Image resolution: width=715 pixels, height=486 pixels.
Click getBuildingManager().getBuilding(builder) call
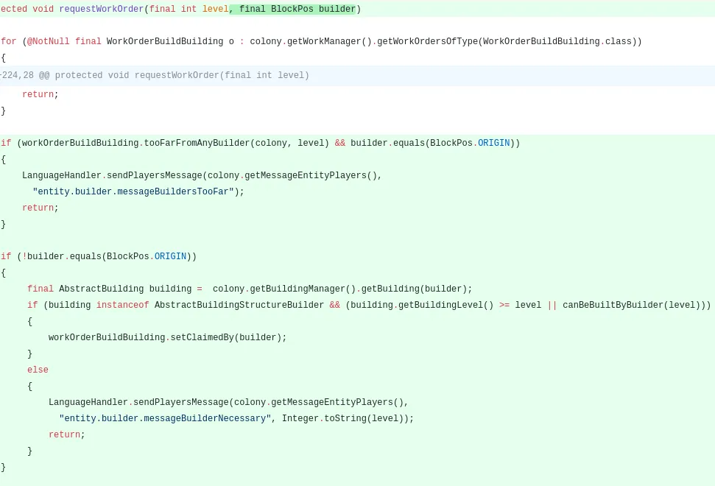pos(358,289)
